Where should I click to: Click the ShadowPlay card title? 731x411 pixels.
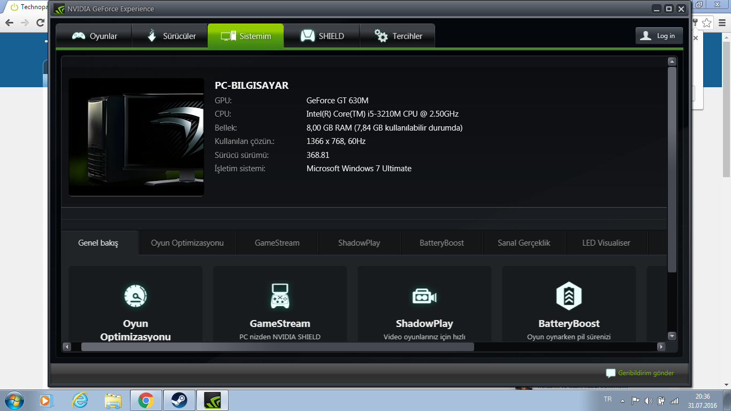click(x=424, y=324)
